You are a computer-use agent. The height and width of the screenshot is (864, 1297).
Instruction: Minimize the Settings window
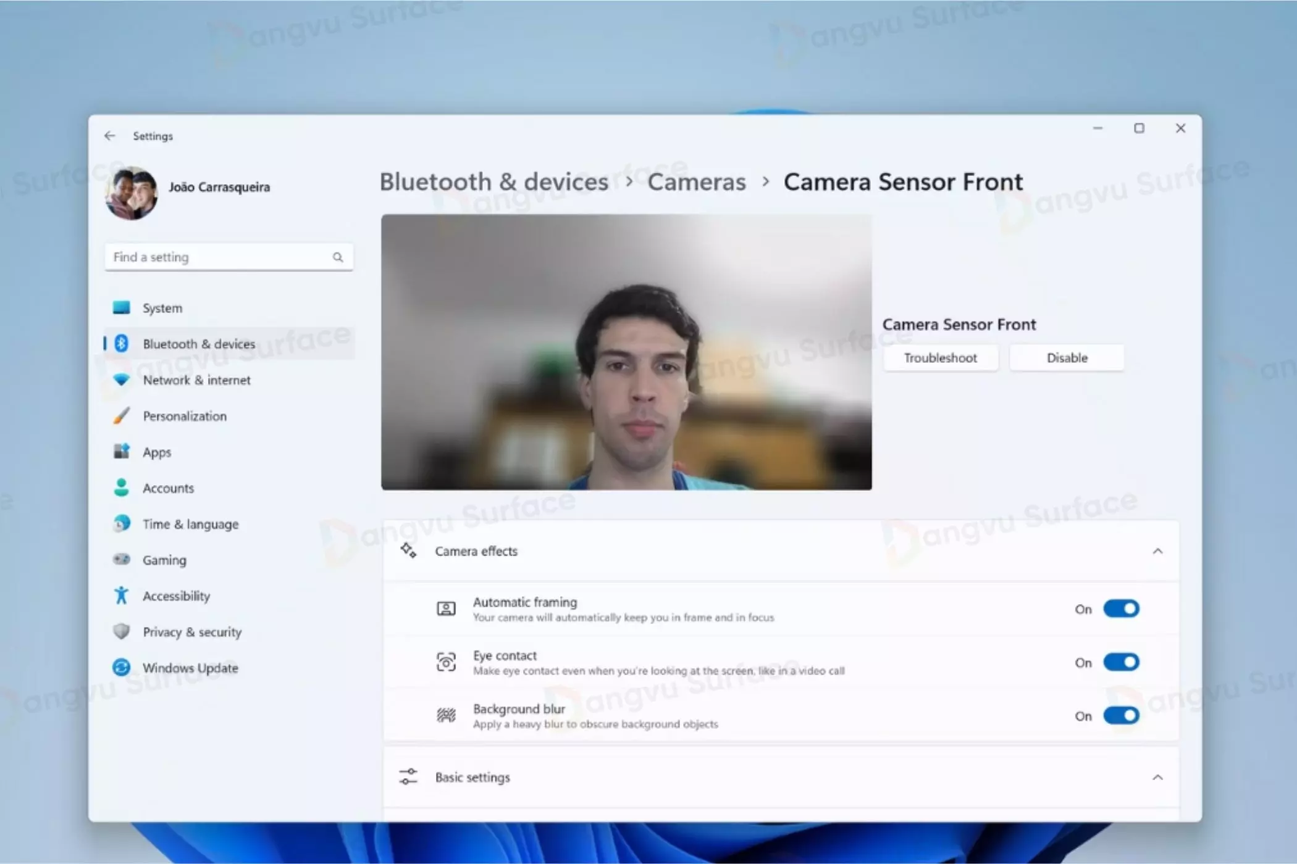tap(1098, 128)
